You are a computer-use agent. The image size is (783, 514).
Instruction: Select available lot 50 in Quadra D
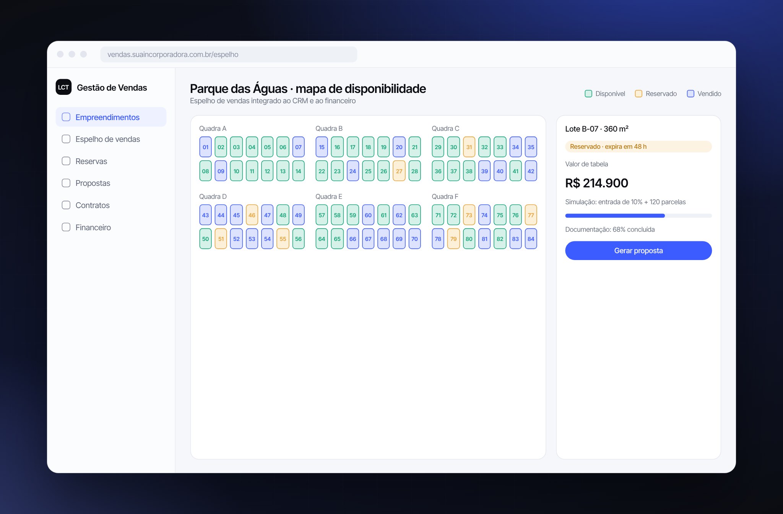[205, 239]
